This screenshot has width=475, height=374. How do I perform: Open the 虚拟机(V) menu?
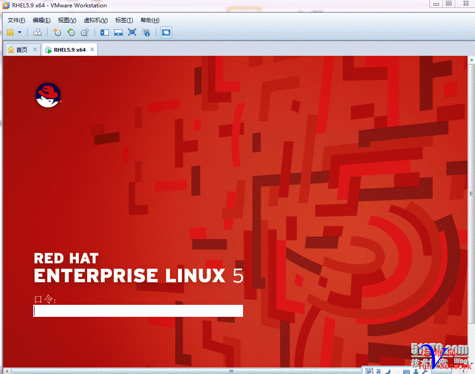pos(96,20)
